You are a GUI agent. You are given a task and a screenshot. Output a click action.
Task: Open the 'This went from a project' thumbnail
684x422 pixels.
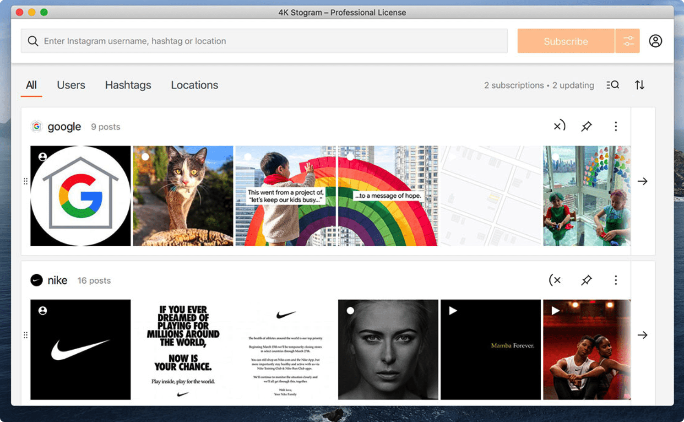[286, 196]
